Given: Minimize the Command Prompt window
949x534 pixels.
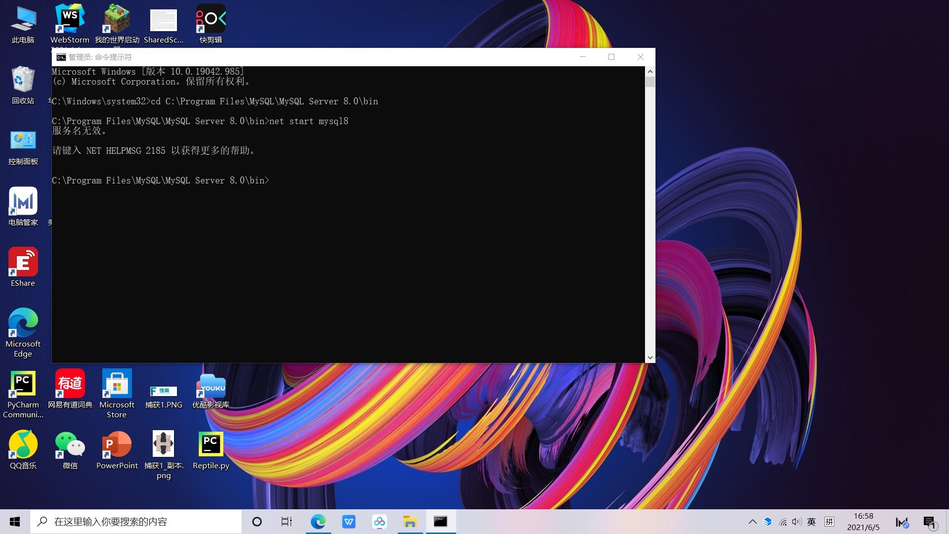Looking at the screenshot, I should point(583,57).
